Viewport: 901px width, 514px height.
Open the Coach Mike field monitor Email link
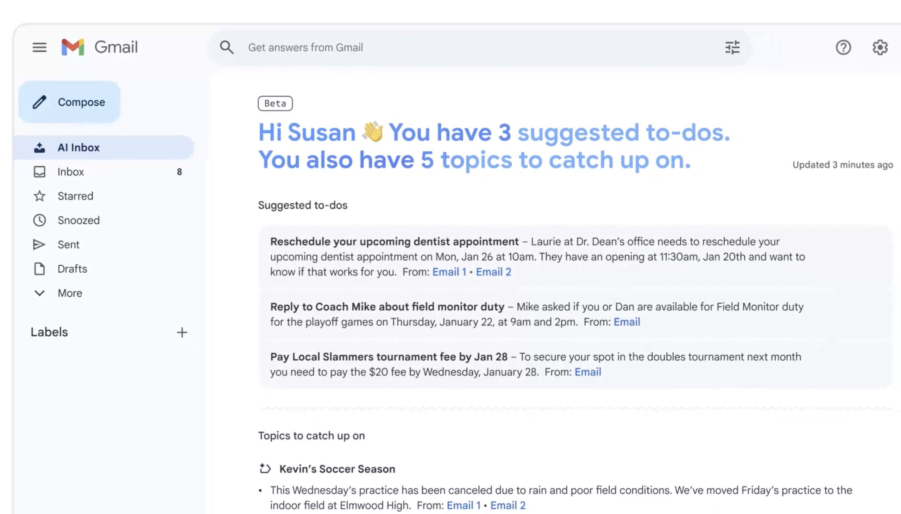pyautogui.click(x=627, y=322)
